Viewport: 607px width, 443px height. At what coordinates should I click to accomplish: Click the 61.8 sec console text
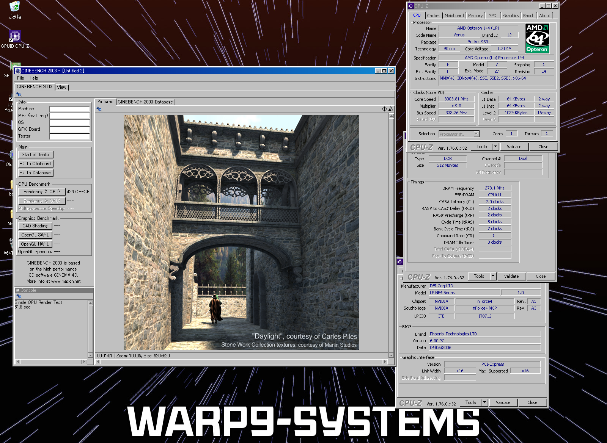22,307
